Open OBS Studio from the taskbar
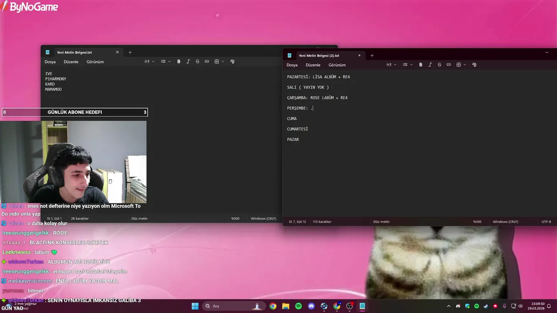Viewport: 557px width, 313px height. click(x=349, y=306)
